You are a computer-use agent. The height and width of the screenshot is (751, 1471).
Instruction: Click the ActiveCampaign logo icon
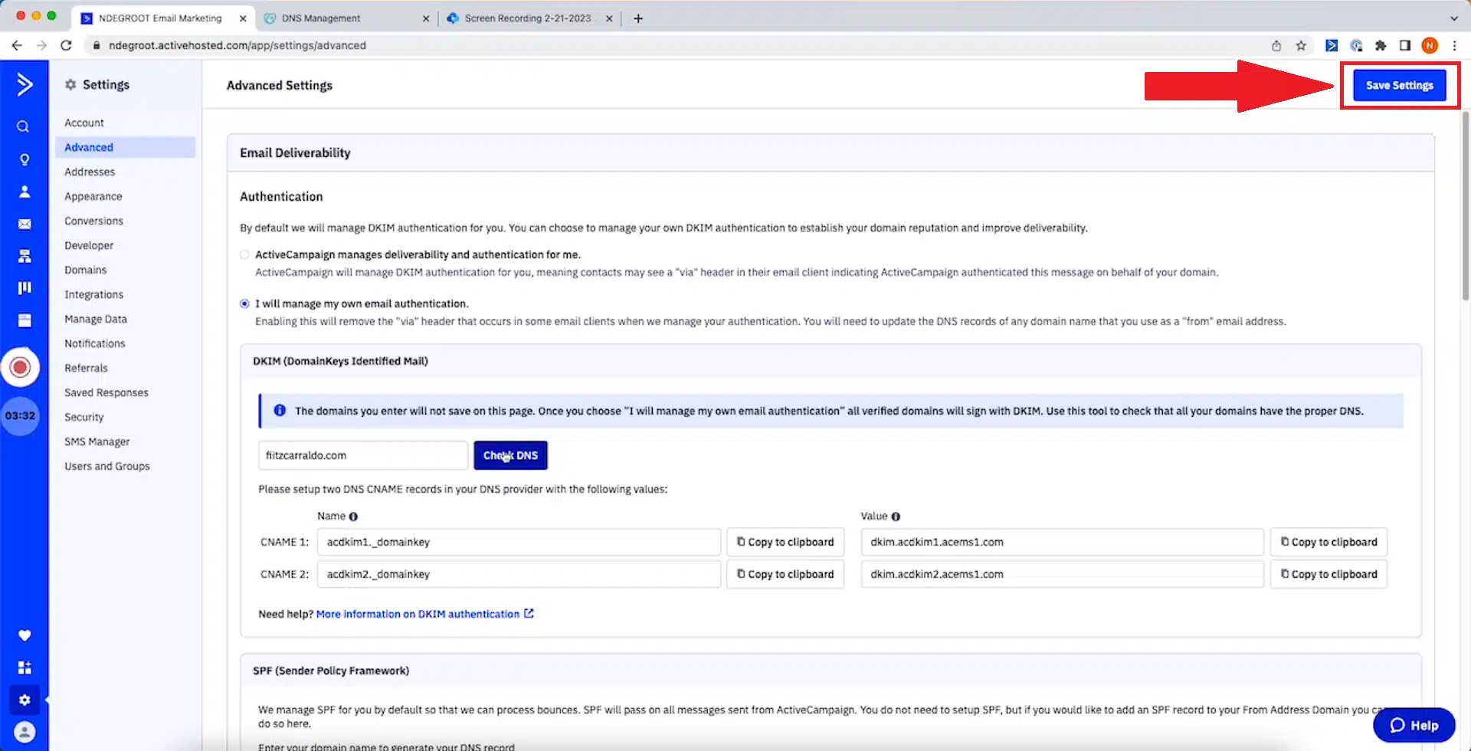pyautogui.click(x=25, y=84)
